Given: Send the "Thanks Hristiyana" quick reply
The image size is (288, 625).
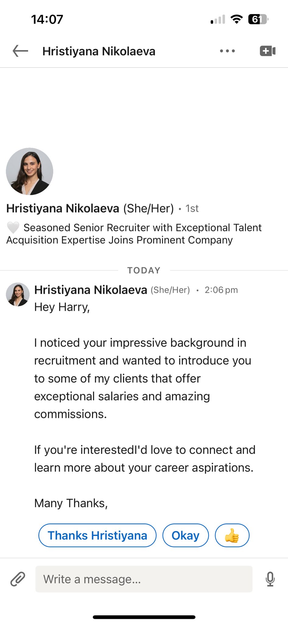Looking at the screenshot, I should (97, 535).
